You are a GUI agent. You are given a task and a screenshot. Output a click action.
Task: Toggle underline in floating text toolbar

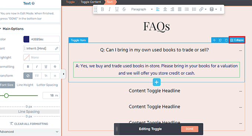click(117, 9)
